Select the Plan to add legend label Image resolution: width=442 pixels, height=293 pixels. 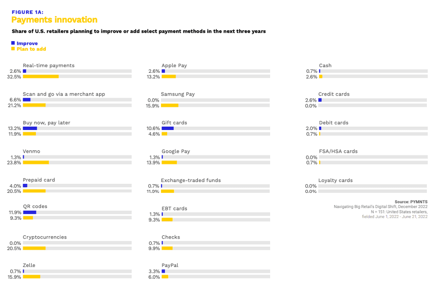coord(31,49)
